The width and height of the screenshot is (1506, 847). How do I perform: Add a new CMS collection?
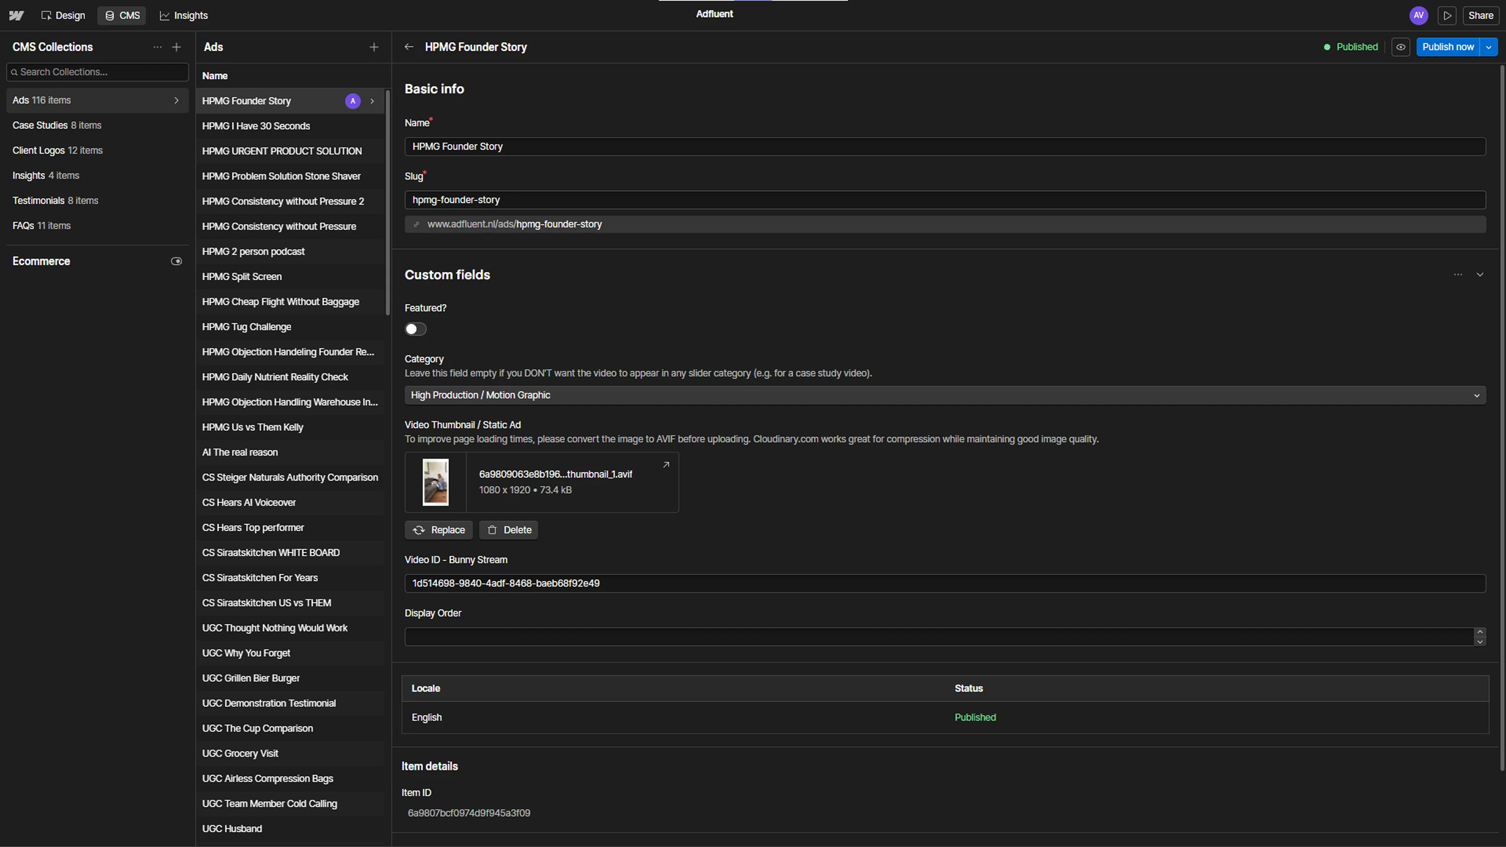click(177, 47)
